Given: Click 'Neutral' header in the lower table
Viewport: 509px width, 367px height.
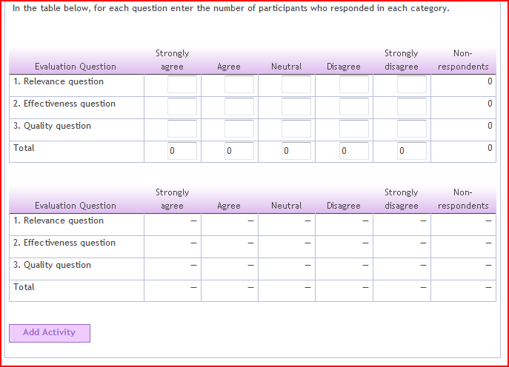Looking at the screenshot, I should pos(287,206).
